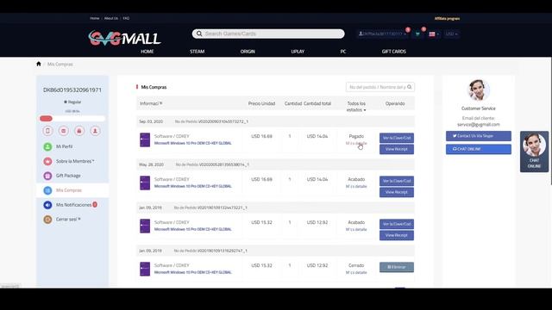The width and height of the screenshot is (552, 310).
Task: Click Ver la Clave/Cod for Sep. 03, 2020 order
Action: coord(397,138)
